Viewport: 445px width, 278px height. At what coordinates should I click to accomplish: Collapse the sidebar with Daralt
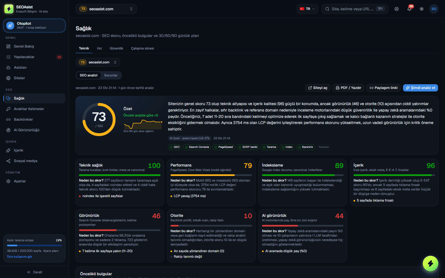34,272
